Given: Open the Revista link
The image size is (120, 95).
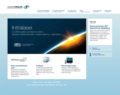Looking at the screenshot, I should tap(95, 48).
